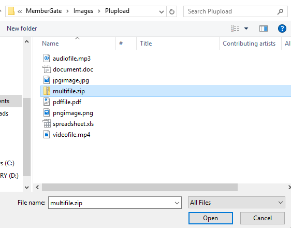Click the audiofile.mp3 file icon

(x=47, y=59)
